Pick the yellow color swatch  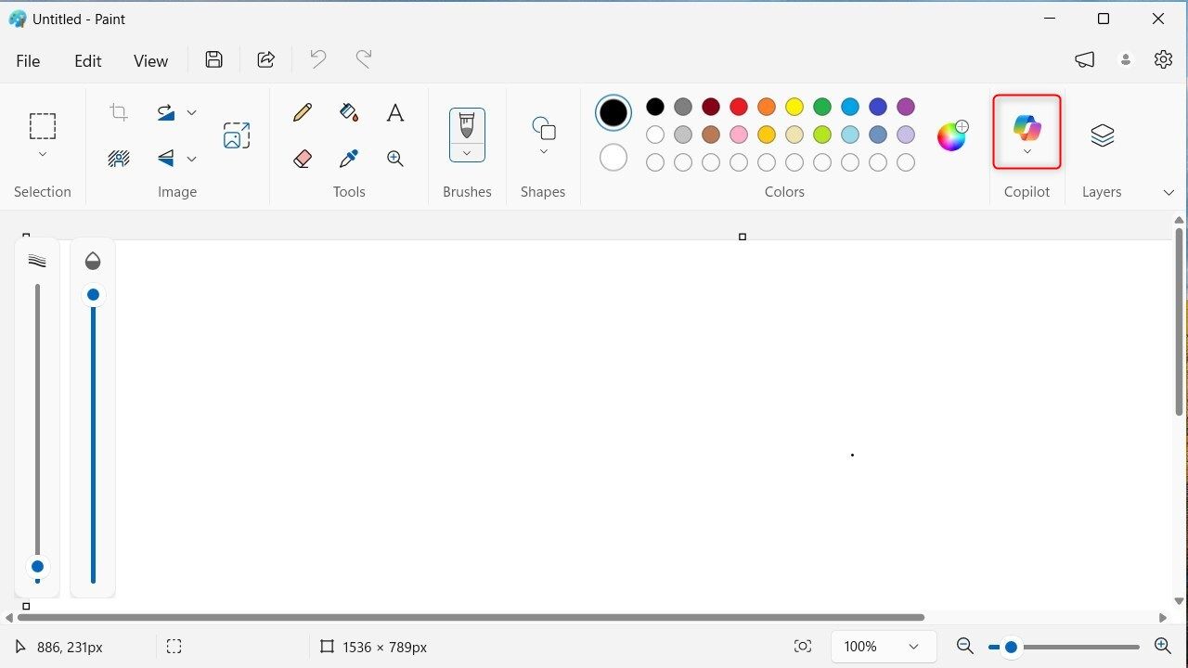794,107
